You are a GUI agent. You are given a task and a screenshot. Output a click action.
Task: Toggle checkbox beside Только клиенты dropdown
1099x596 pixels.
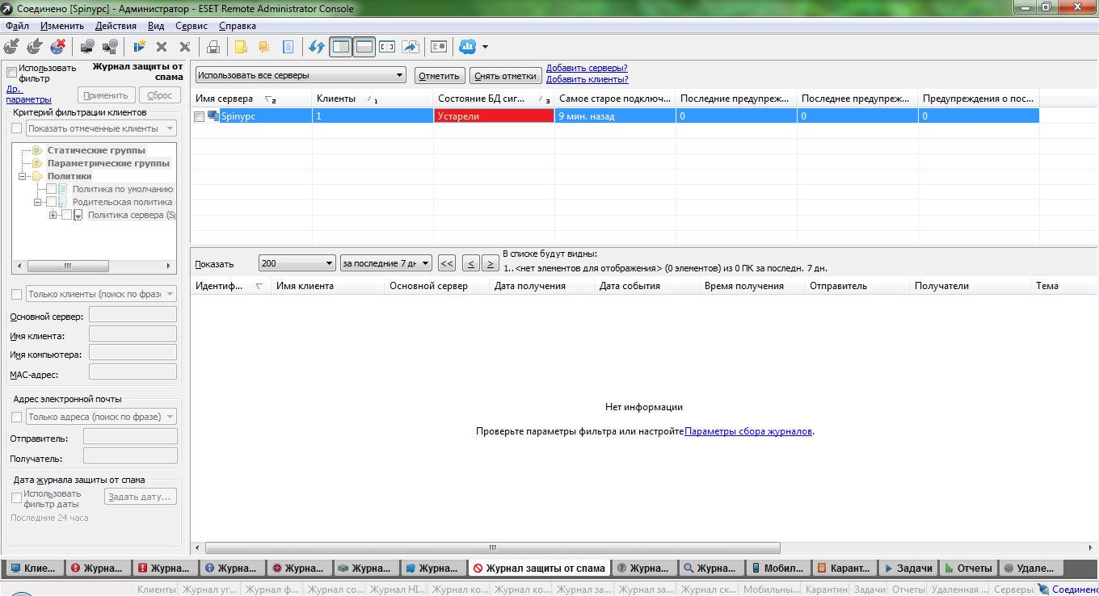(16, 294)
